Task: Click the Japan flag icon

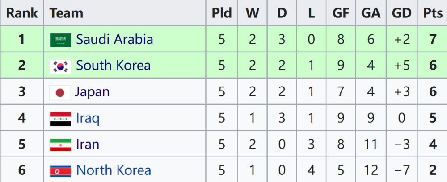Action: click(60, 93)
